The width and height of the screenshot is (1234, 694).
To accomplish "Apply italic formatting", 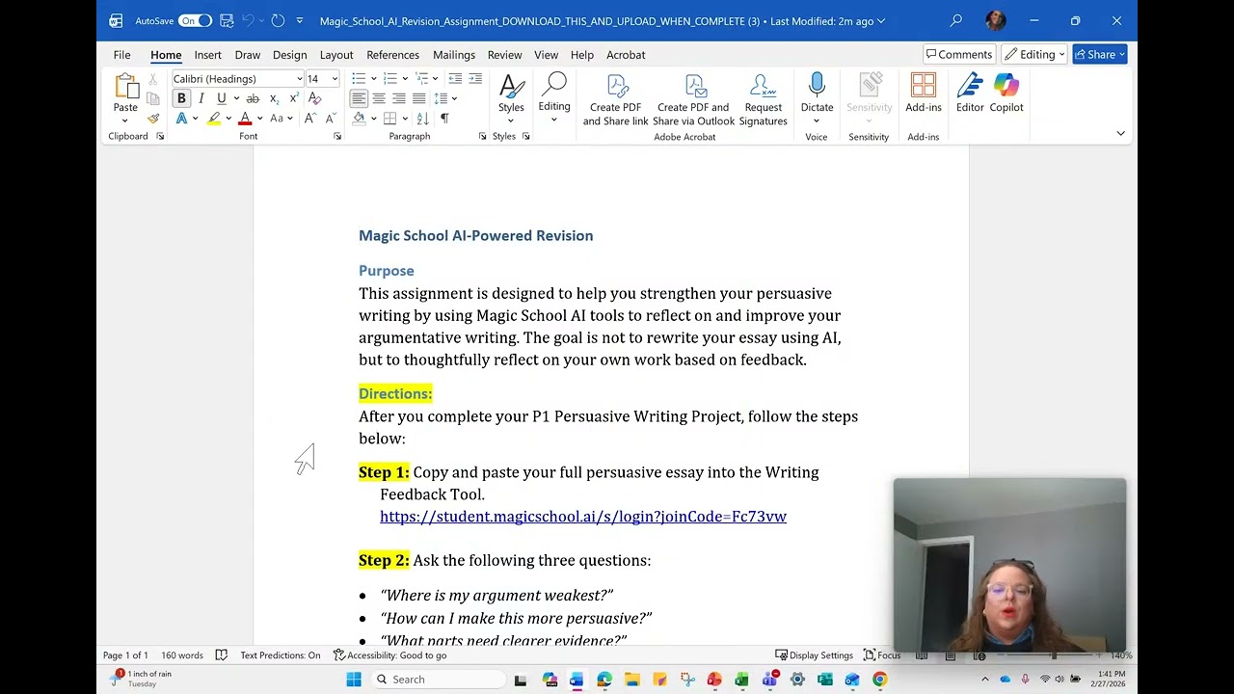I will (201, 98).
